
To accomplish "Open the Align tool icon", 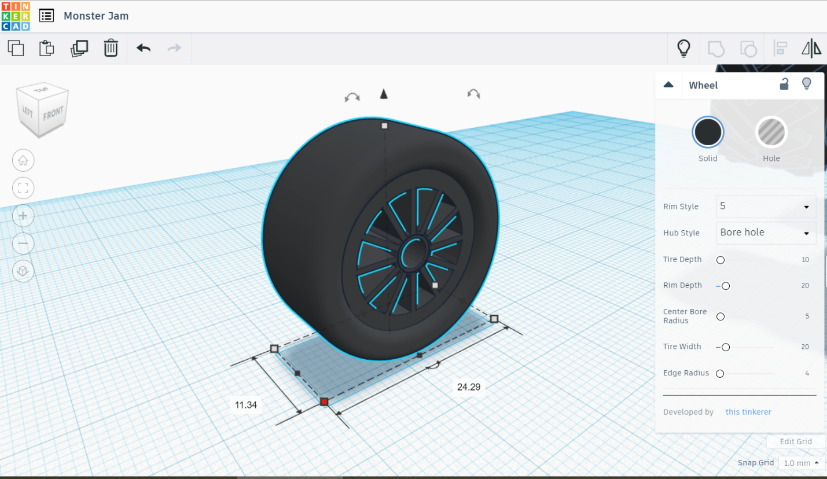I will (780, 48).
